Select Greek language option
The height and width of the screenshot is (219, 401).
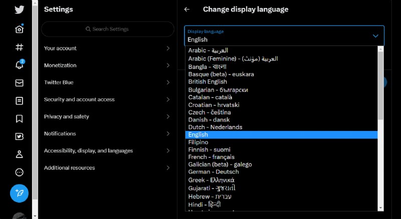[x=281, y=180]
